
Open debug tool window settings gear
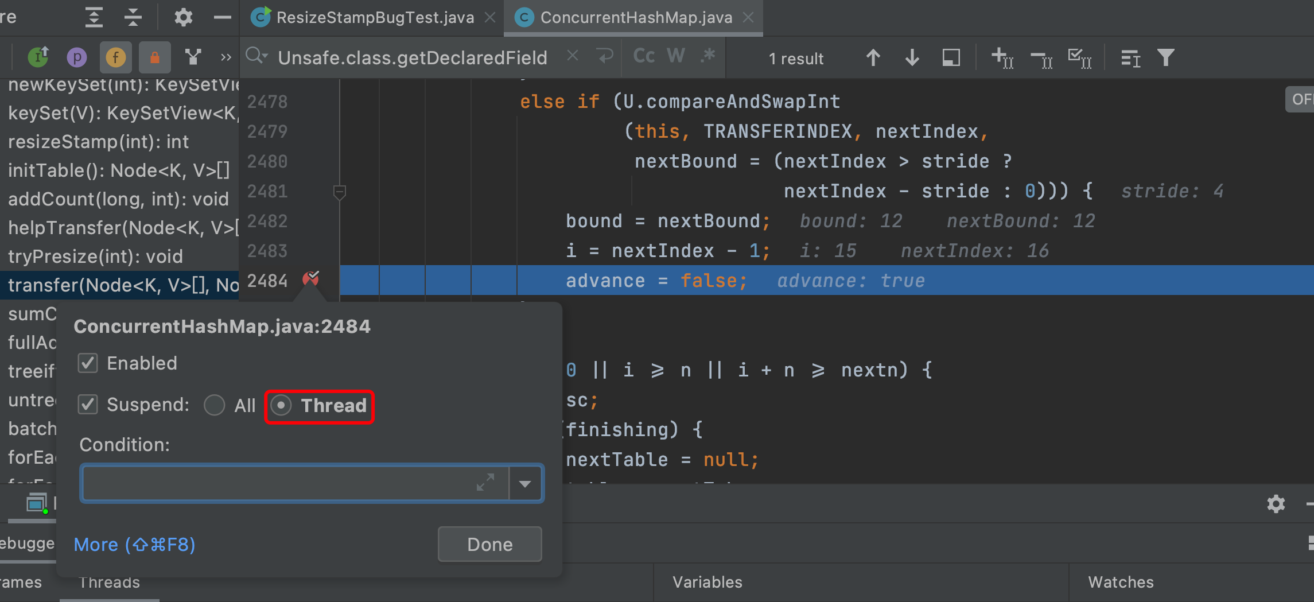click(1276, 504)
